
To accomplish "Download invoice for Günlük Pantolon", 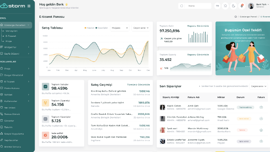I will pos(261,119).
